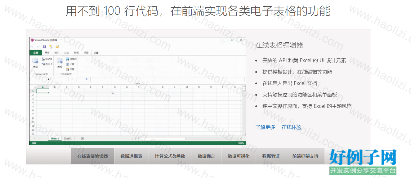Click the open folder icon
This screenshot has height=178, width=411.
click(x=57, y=47)
